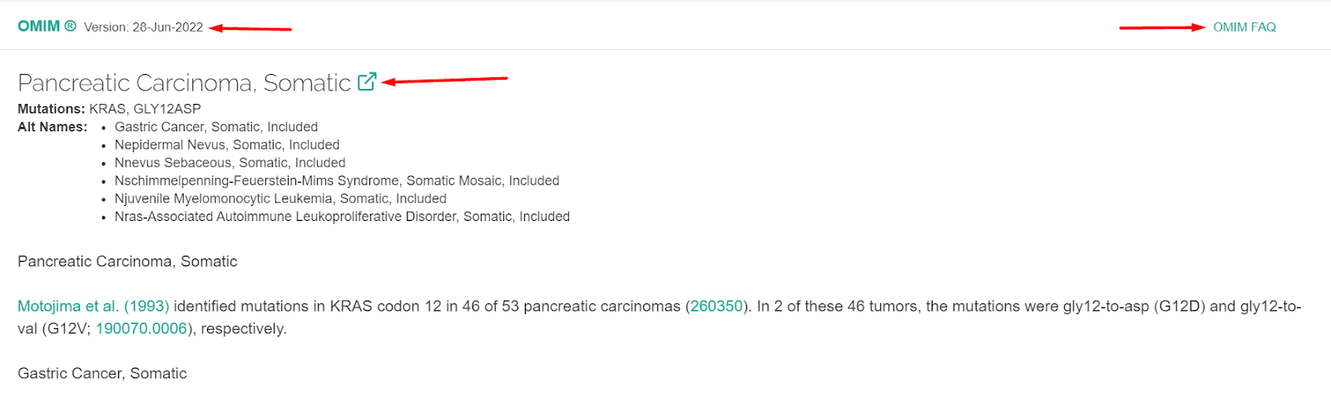Viewport: 1331px width, 398px height.
Task: Select the Gastric Cancer, Somatic, Included alt name
Action: coord(216,127)
